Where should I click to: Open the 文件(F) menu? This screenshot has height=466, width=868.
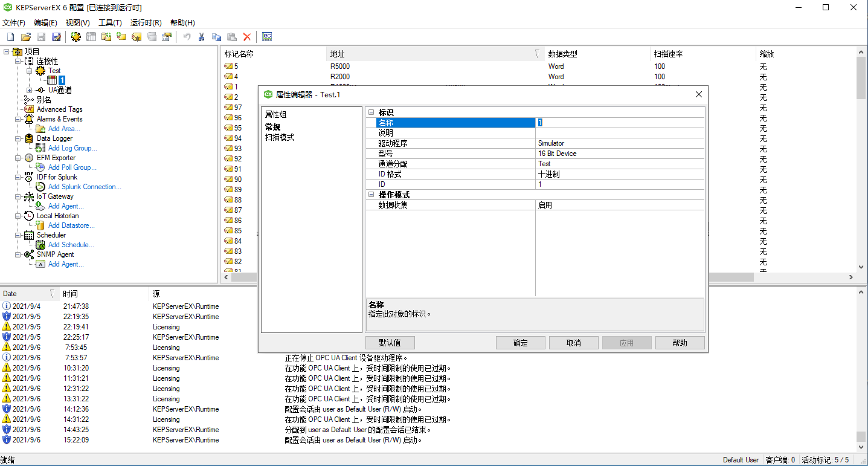tap(13, 22)
